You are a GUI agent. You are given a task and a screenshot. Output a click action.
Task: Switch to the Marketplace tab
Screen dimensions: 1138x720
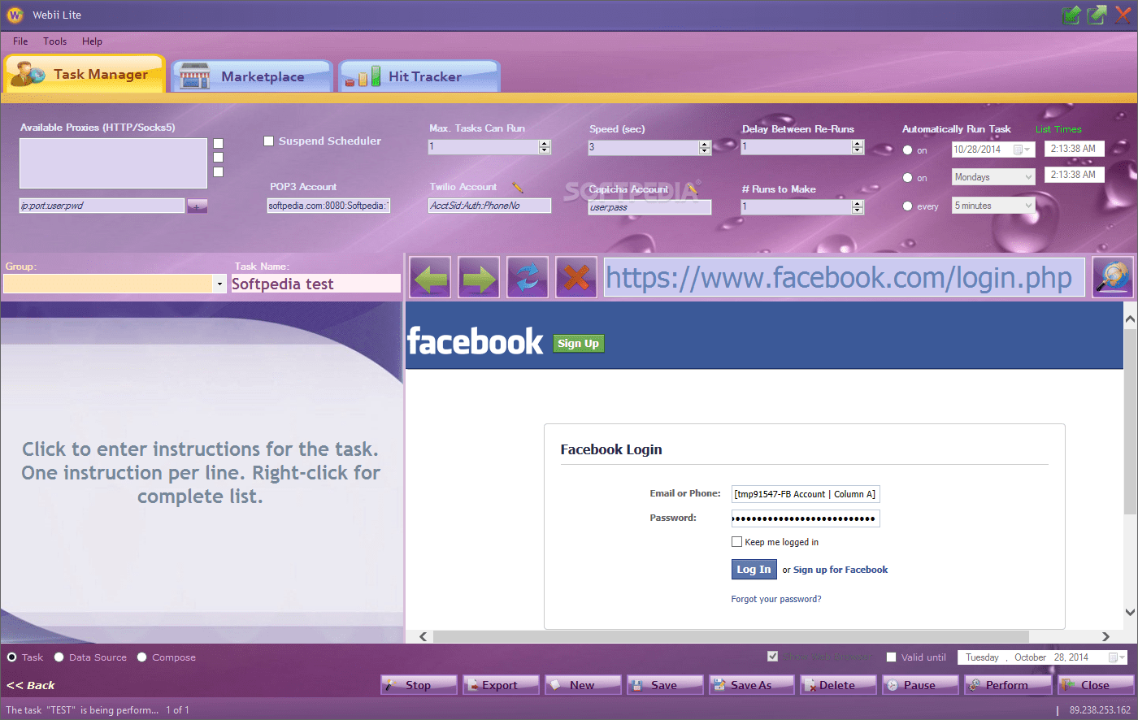[x=252, y=76]
